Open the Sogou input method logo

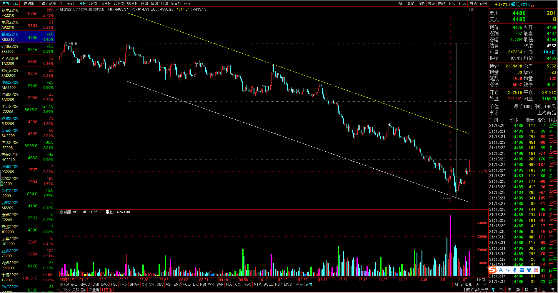tap(492, 270)
